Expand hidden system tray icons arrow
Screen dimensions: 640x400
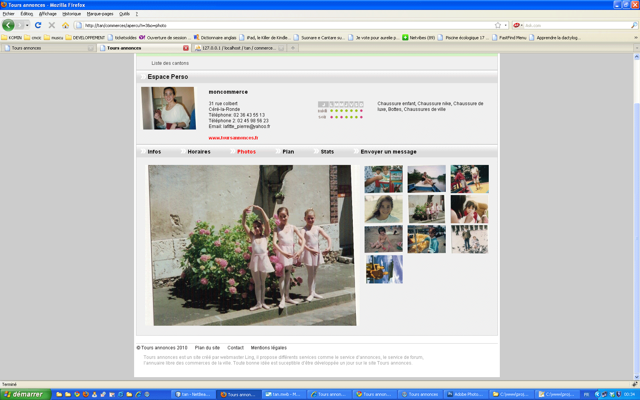pyautogui.click(x=597, y=394)
